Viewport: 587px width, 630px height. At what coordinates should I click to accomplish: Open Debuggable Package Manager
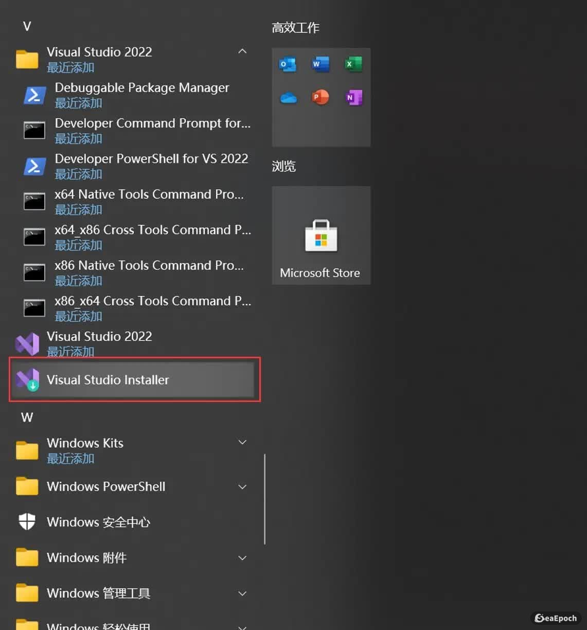pos(141,94)
